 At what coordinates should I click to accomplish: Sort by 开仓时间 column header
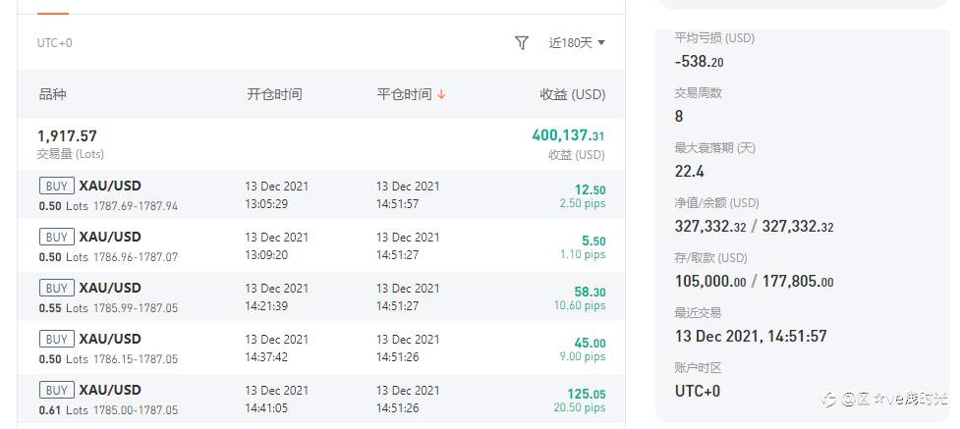pyautogui.click(x=274, y=94)
